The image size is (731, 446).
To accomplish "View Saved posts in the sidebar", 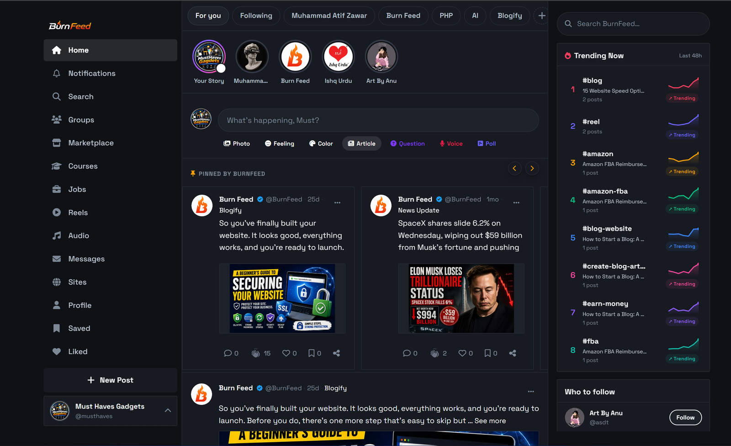I will [x=110, y=329].
